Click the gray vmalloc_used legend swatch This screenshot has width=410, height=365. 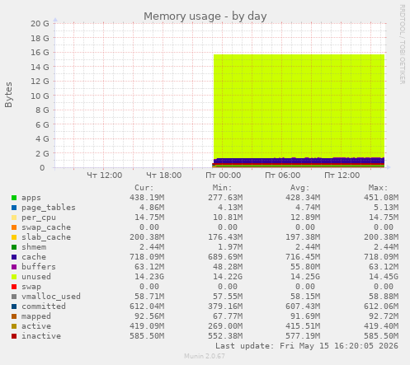coord(14,297)
